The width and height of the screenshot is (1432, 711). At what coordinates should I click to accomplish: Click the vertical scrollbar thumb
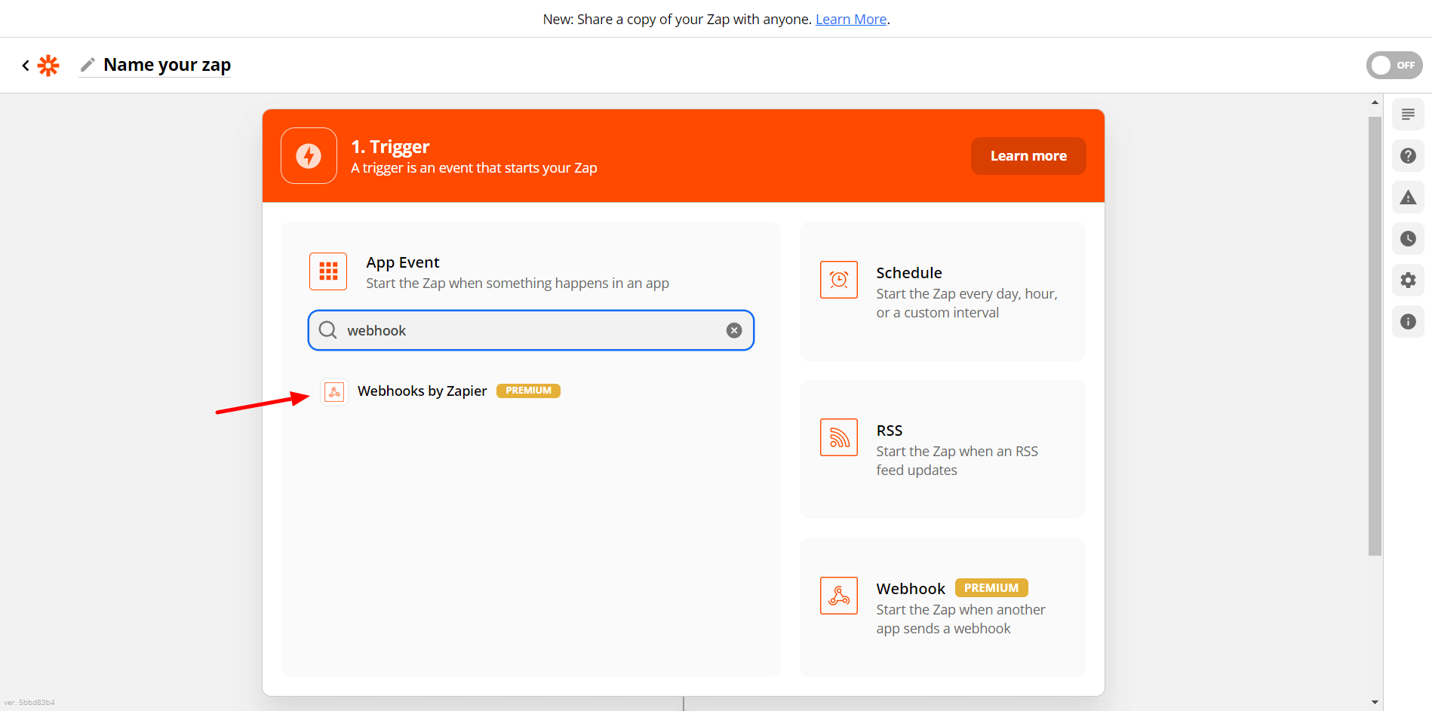(x=1375, y=336)
